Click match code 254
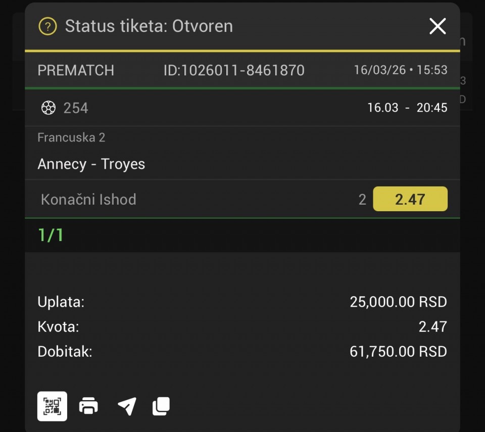This screenshot has width=485, height=432. click(x=76, y=108)
